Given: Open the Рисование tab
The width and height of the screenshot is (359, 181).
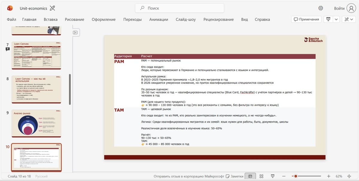Looking at the screenshot, I should (74, 19).
